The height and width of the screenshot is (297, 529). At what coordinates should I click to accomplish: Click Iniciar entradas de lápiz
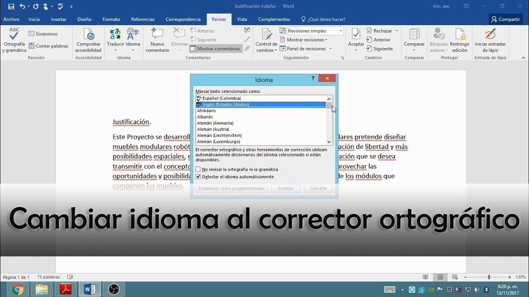coord(490,40)
